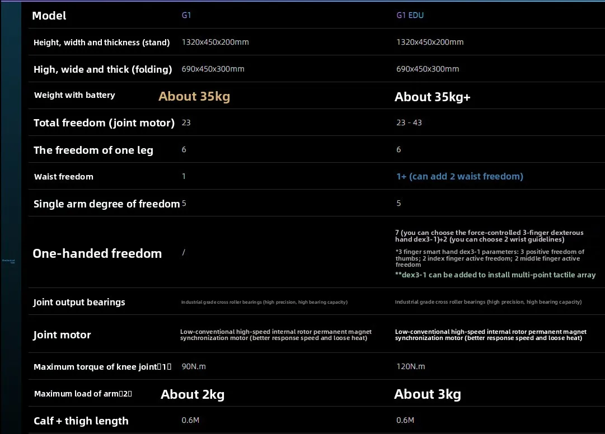Click 'High, wide and thick (folding)' label
Screen dimensions: 605x434
click(x=102, y=69)
